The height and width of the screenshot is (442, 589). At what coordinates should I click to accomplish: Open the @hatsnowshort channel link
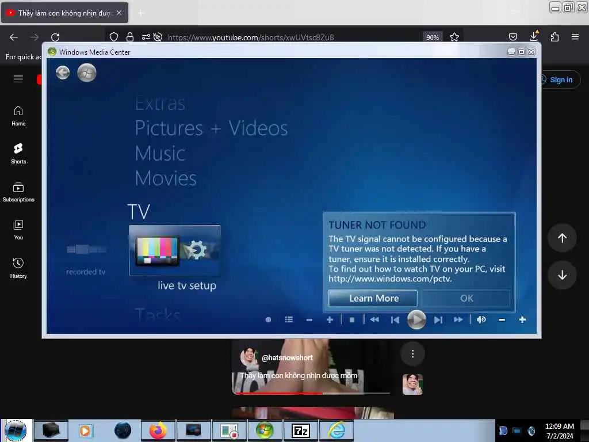click(x=287, y=358)
